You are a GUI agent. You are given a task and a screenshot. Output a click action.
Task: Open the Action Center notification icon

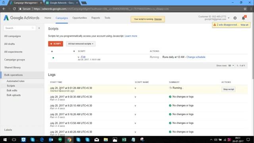coord(248,139)
